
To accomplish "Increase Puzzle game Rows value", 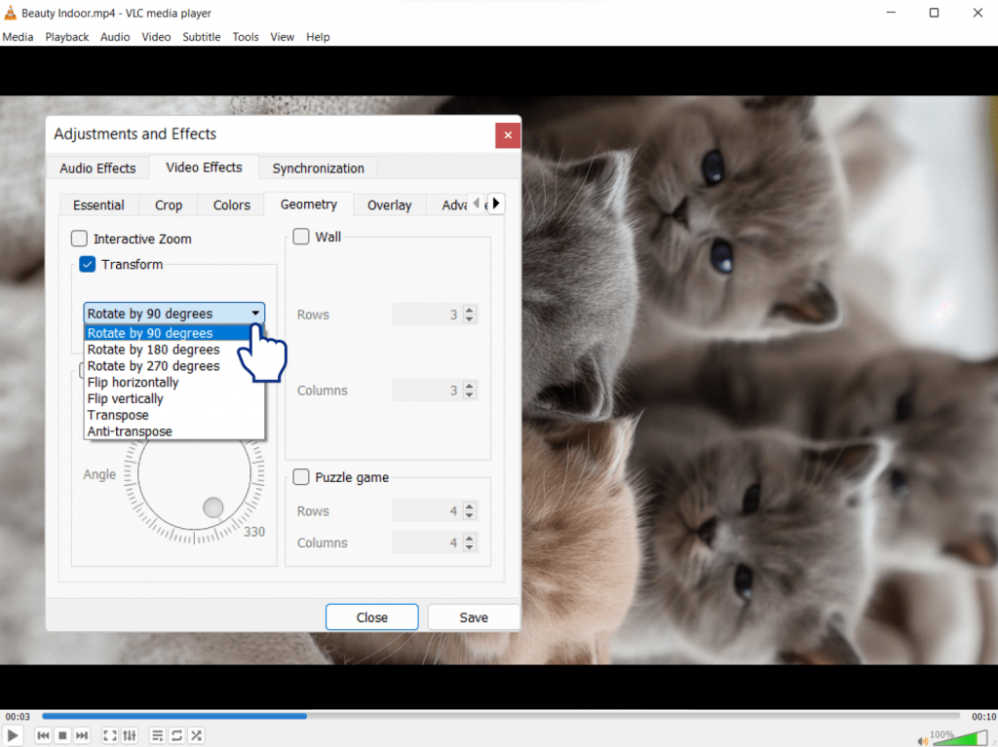I will point(470,506).
